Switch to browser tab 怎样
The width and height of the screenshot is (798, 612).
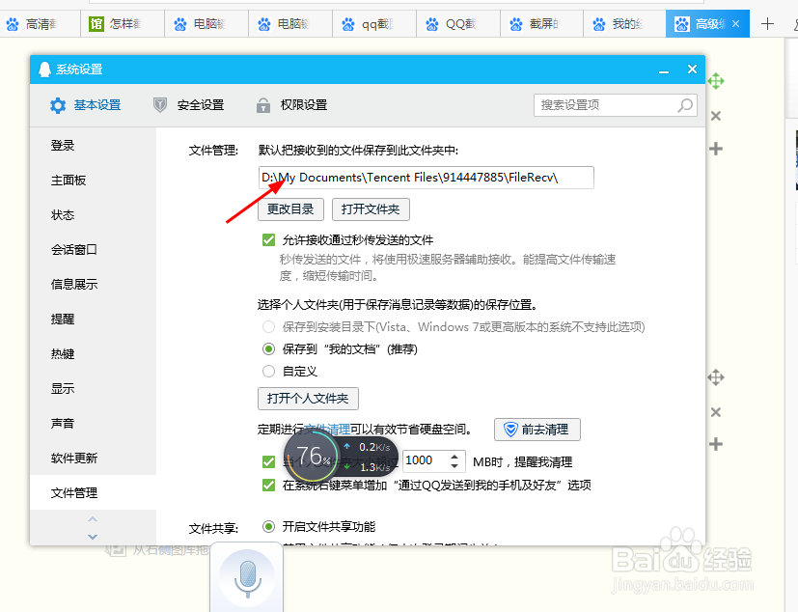[123, 23]
